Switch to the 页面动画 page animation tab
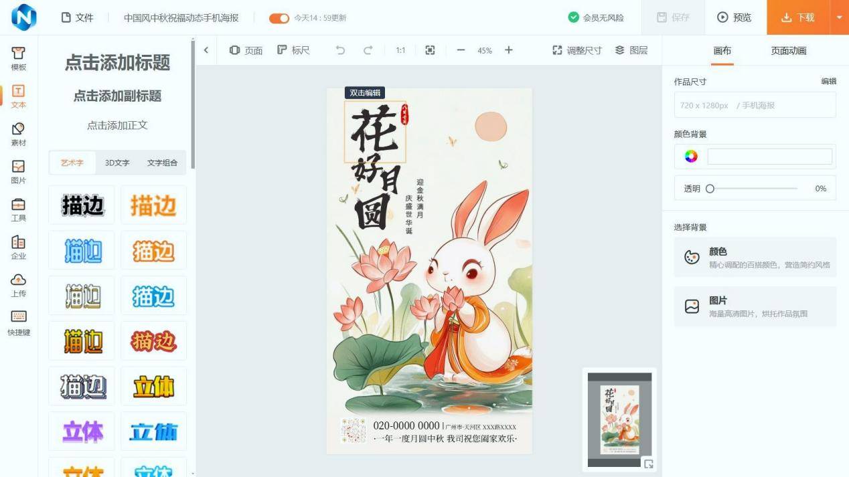This screenshot has height=477, width=849. [789, 51]
